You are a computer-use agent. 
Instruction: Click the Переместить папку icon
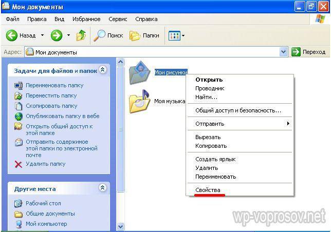[19, 96]
